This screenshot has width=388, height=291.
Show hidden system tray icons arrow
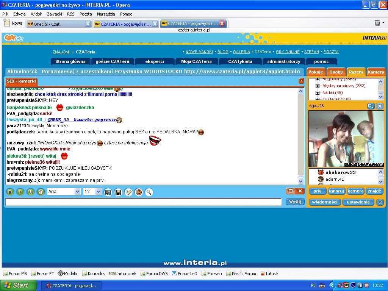click(x=332, y=286)
